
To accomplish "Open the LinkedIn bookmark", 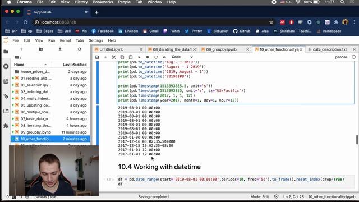I will (x=128, y=31).
